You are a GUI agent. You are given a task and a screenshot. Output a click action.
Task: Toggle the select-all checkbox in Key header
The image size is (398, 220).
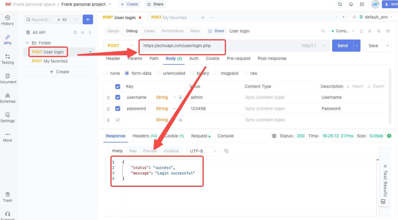(118, 87)
